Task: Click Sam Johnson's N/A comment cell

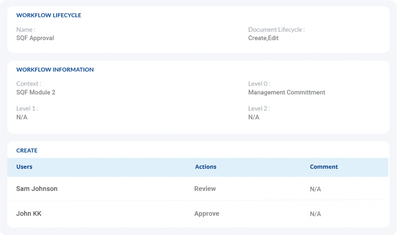Action: (x=315, y=189)
